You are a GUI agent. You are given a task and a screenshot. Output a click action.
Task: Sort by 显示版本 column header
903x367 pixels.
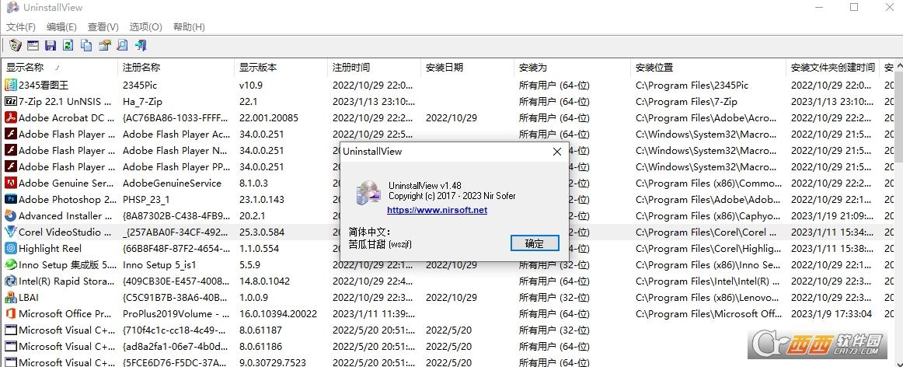point(281,68)
